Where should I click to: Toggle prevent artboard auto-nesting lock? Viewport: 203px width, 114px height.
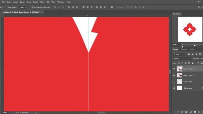(189, 63)
